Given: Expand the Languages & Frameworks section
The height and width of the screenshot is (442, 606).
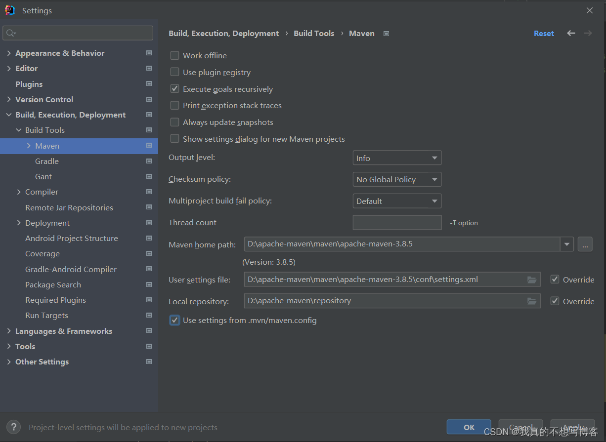Looking at the screenshot, I should click(9, 331).
